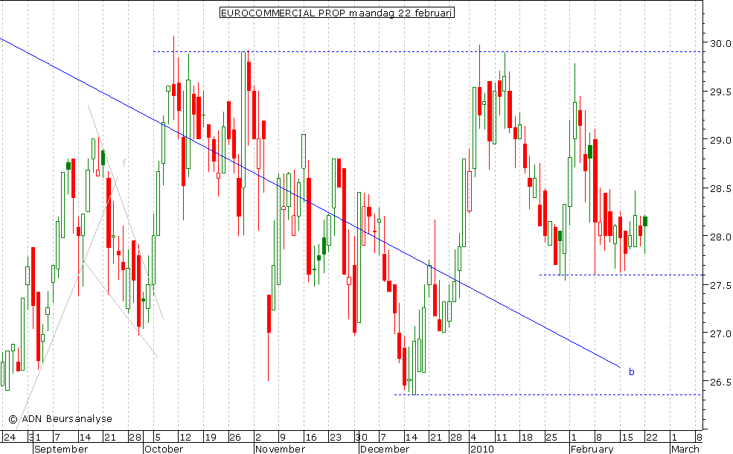Select the 12 date label in October
This screenshot has height=454, width=733.
[185, 438]
